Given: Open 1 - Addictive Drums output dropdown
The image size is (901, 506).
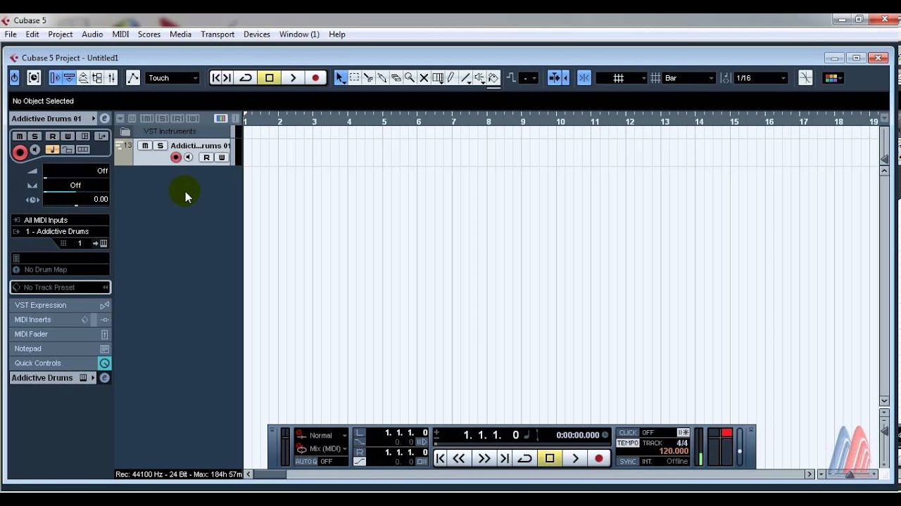Looking at the screenshot, I should [61, 231].
